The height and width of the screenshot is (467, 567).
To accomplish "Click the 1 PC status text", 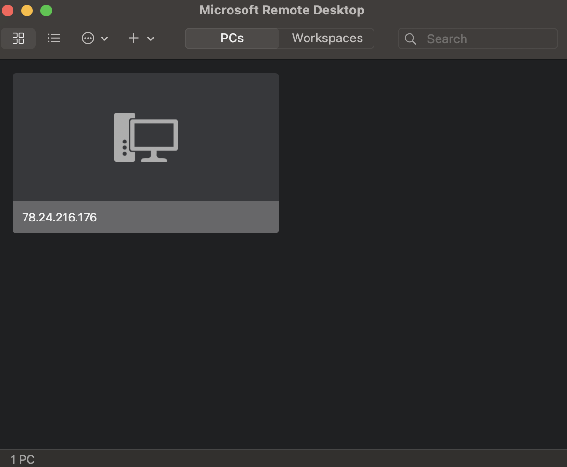I will coord(23,459).
